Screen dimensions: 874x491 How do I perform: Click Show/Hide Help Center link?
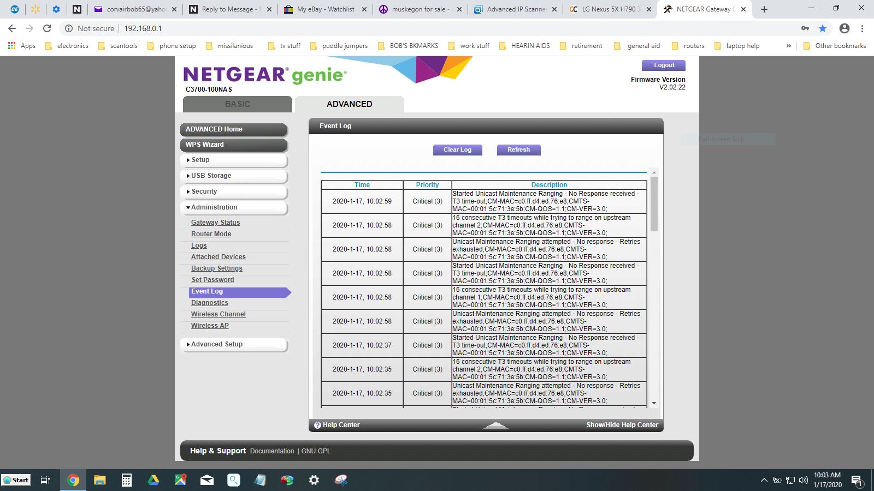click(x=622, y=425)
